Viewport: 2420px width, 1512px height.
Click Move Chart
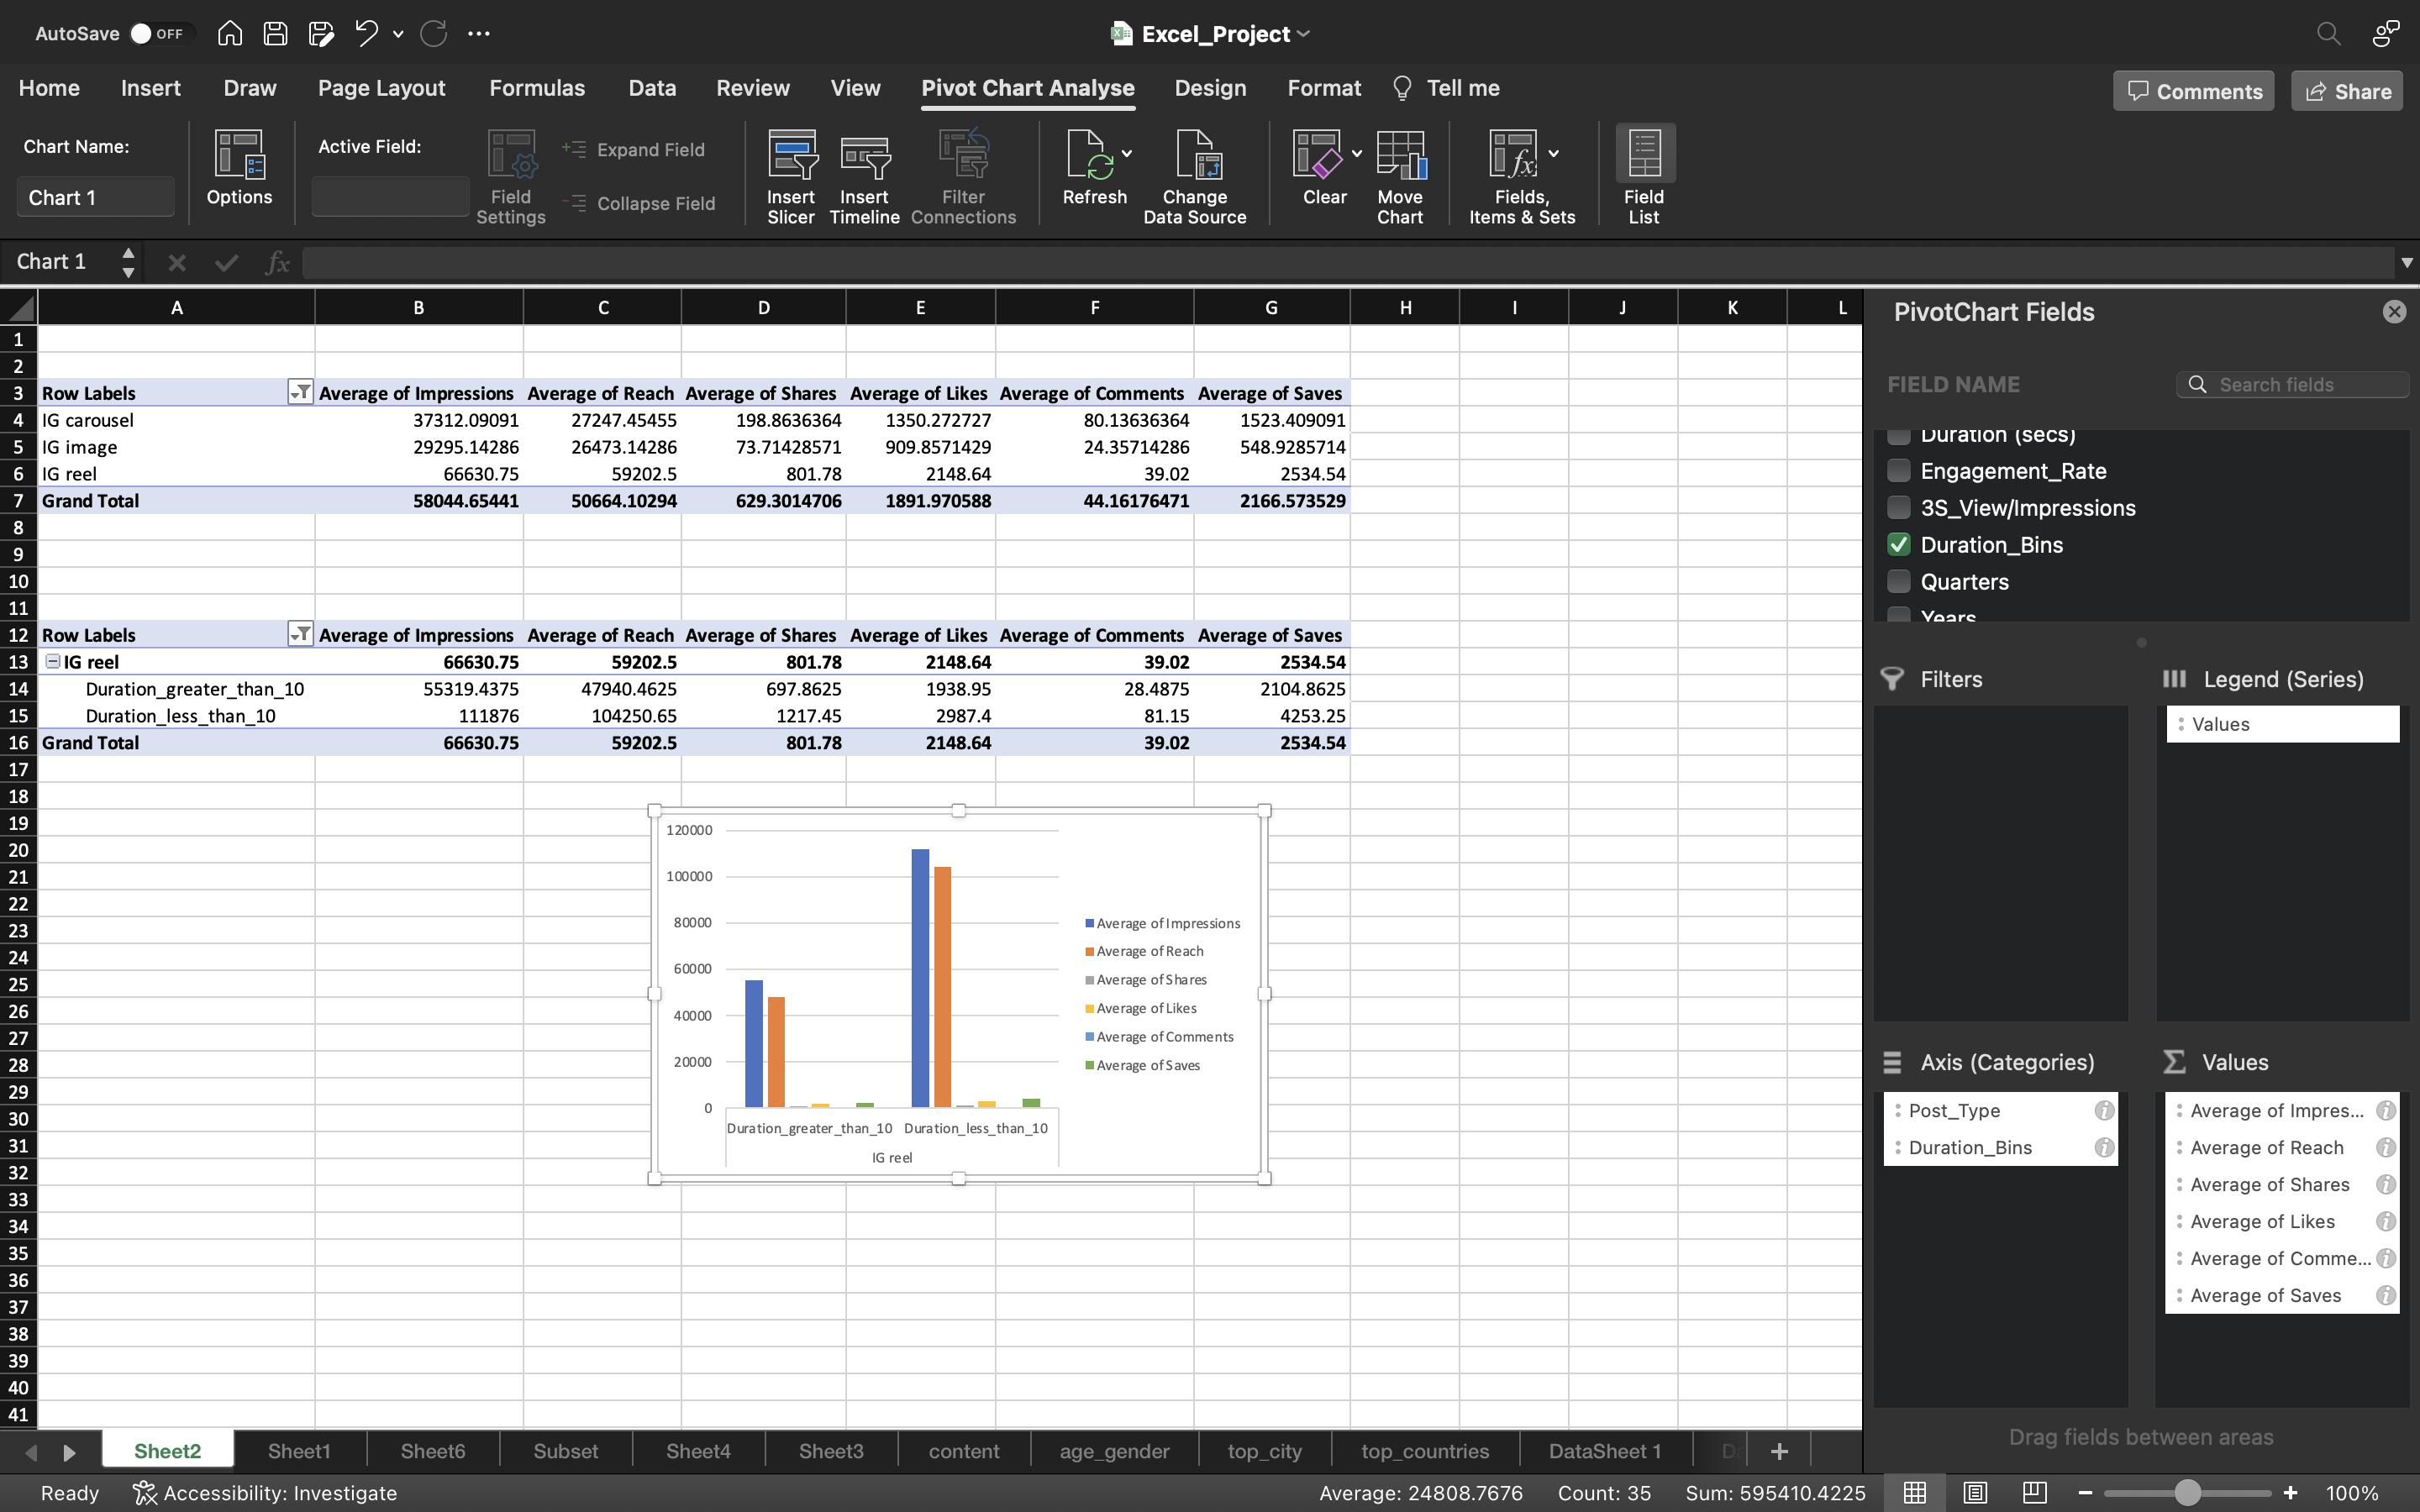click(x=1400, y=177)
